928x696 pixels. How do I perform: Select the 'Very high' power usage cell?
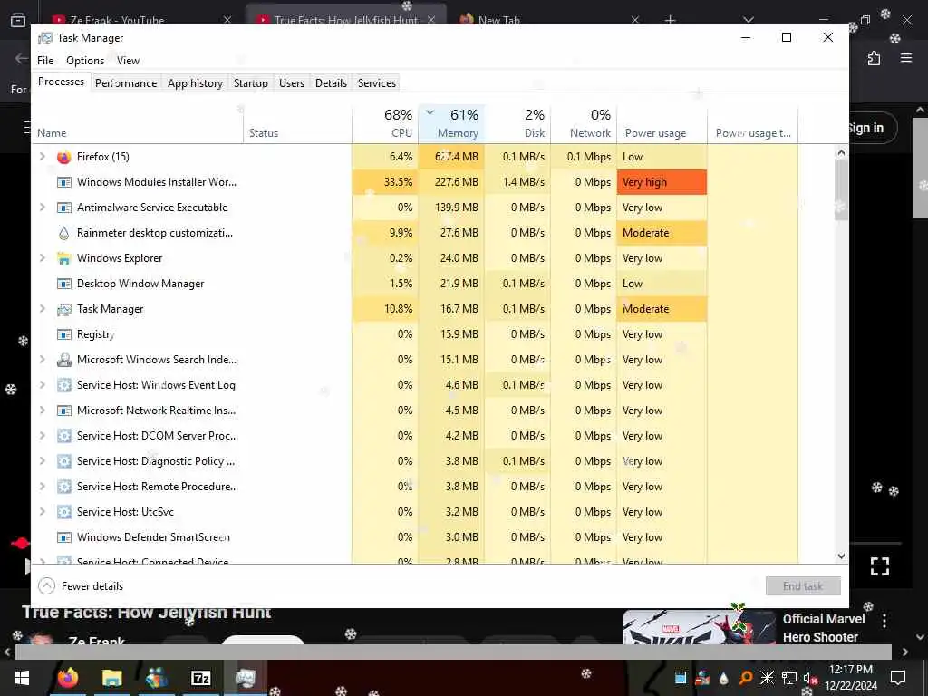point(662,182)
